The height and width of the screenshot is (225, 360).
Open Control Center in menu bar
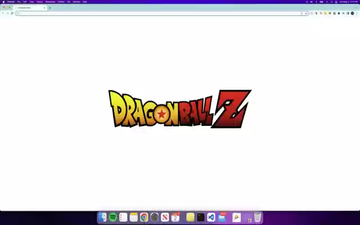(336, 2)
